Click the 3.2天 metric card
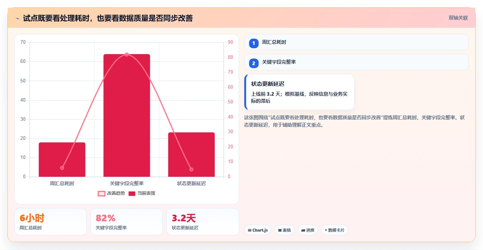The image size is (483, 250). click(203, 222)
